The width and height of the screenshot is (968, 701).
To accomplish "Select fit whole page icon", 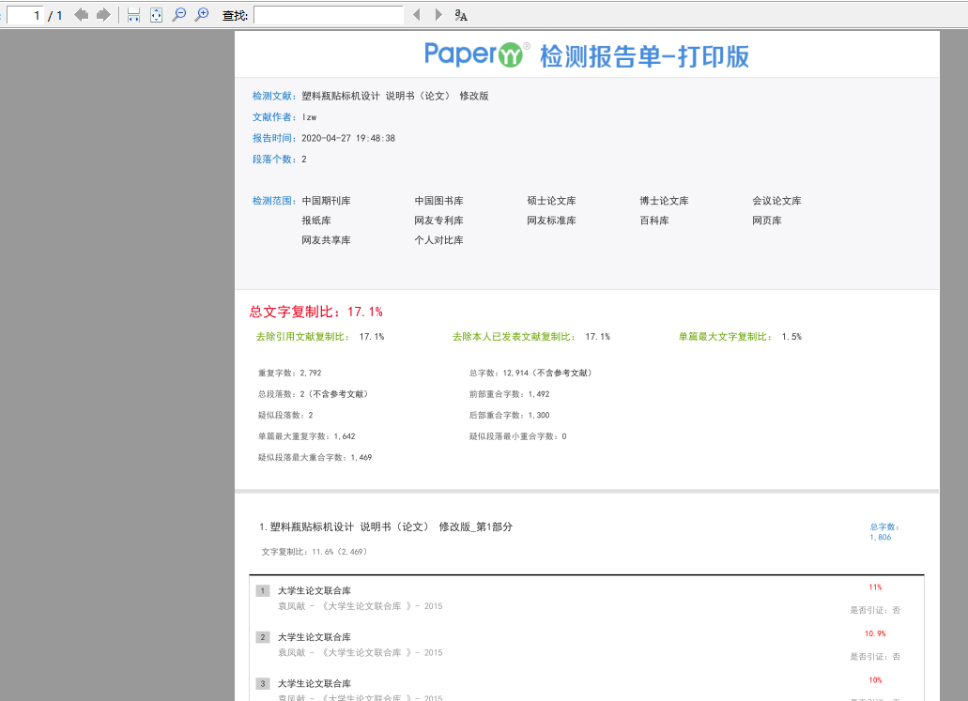I will (x=156, y=15).
